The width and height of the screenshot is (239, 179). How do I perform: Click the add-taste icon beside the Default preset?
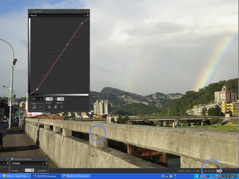tap(47, 163)
